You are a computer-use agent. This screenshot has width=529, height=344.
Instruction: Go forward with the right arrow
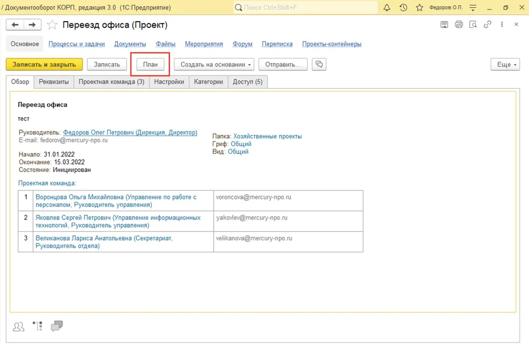coord(32,25)
